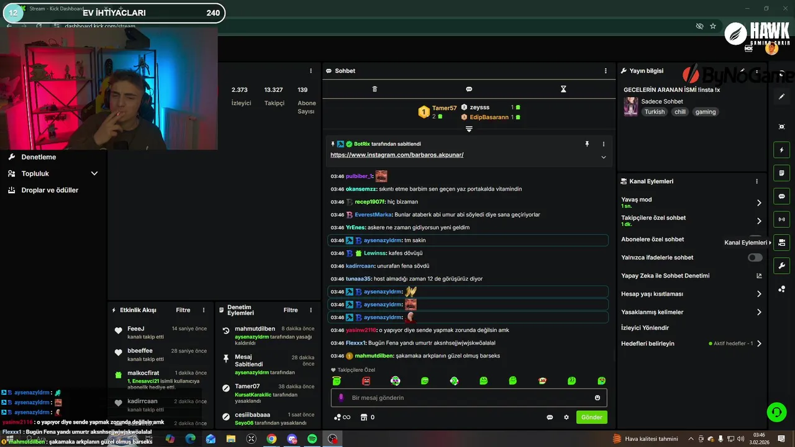Click the chill stream tag
This screenshot has height=447, width=795.
[x=680, y=112]
